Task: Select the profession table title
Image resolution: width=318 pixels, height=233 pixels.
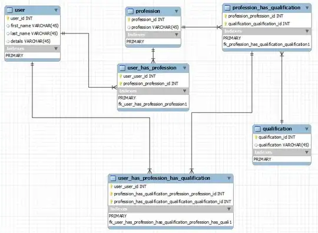Action: (148, 11)
